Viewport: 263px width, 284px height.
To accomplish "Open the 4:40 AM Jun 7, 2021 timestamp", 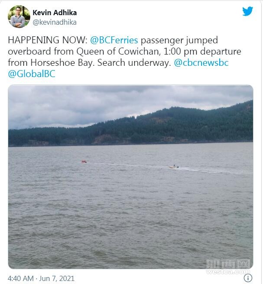I will 41,278.
